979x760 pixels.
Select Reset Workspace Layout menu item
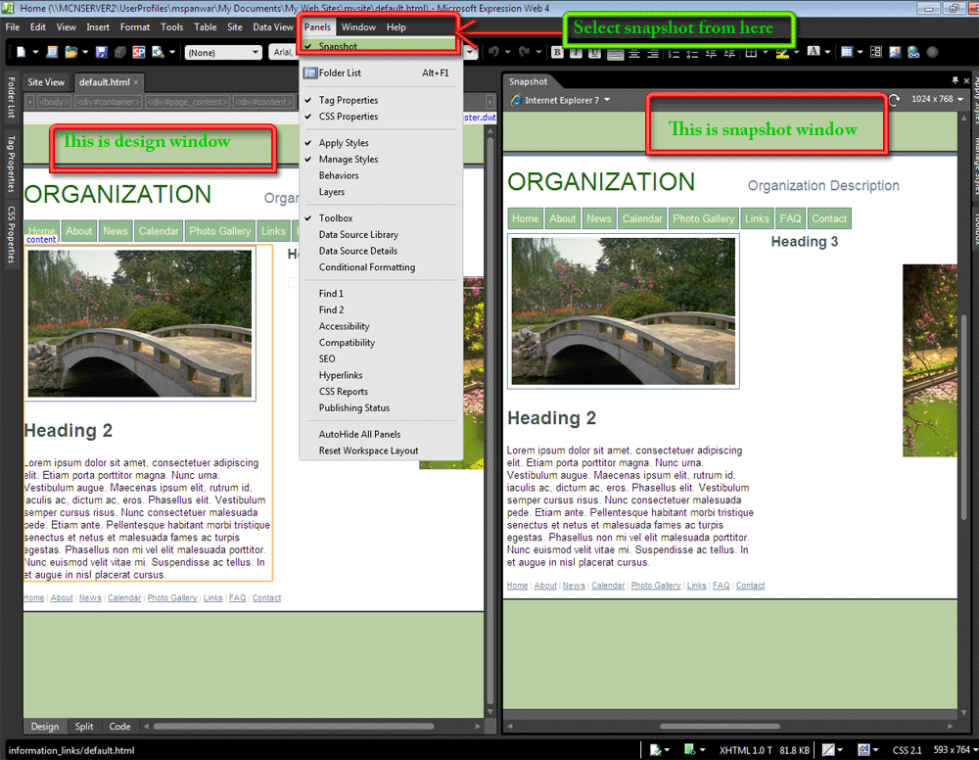pos(381,451)
